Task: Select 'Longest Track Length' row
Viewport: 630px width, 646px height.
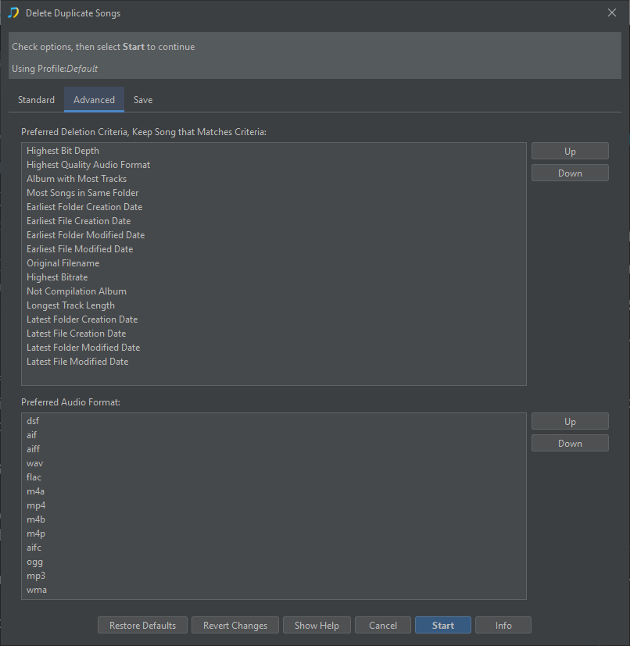Action: [x=274, y=305]
